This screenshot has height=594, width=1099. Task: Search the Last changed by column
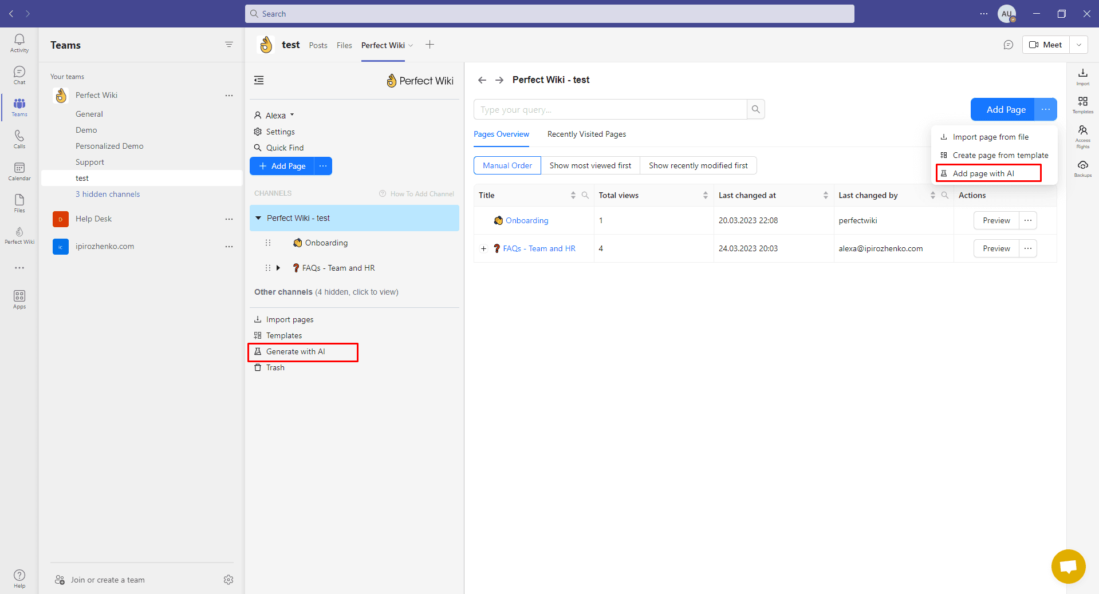click(945, 195)
